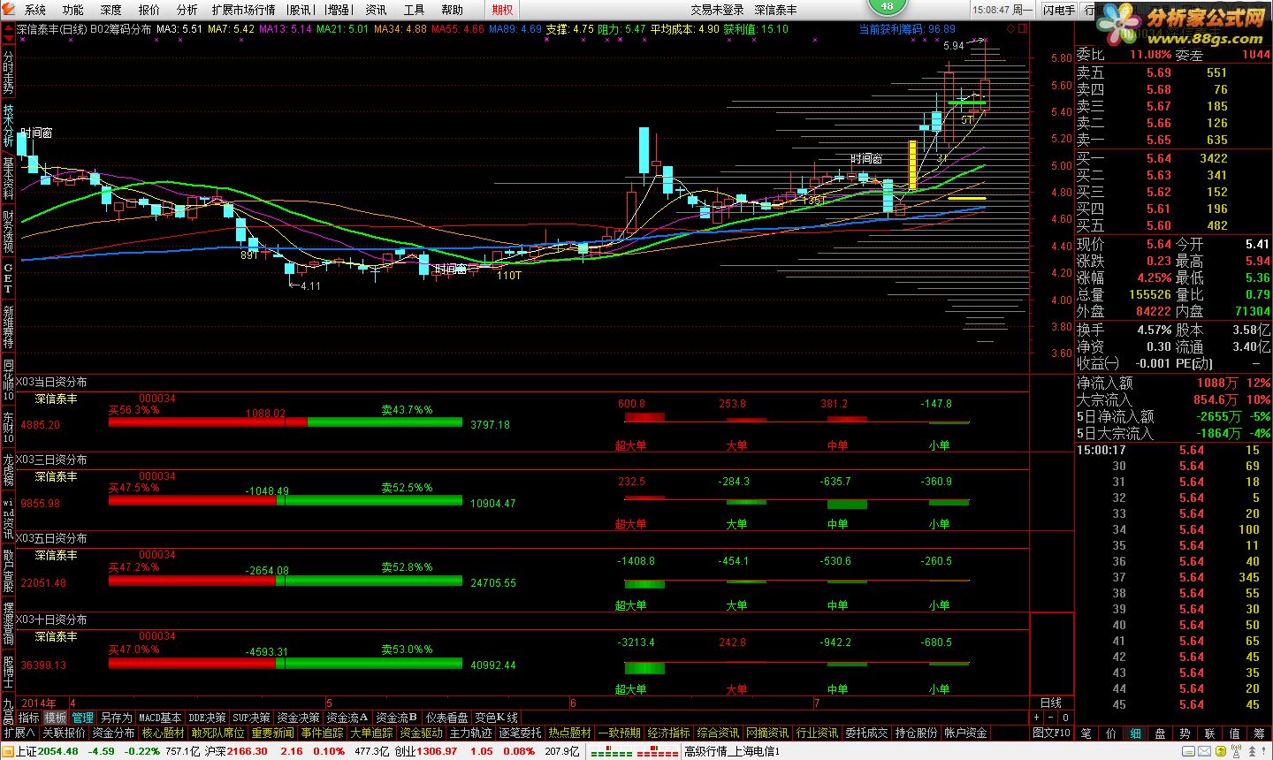Open 大单追踪 in the bottom toolbar
The height and width of the screenshot is (760, 1273).
point(371,733)
